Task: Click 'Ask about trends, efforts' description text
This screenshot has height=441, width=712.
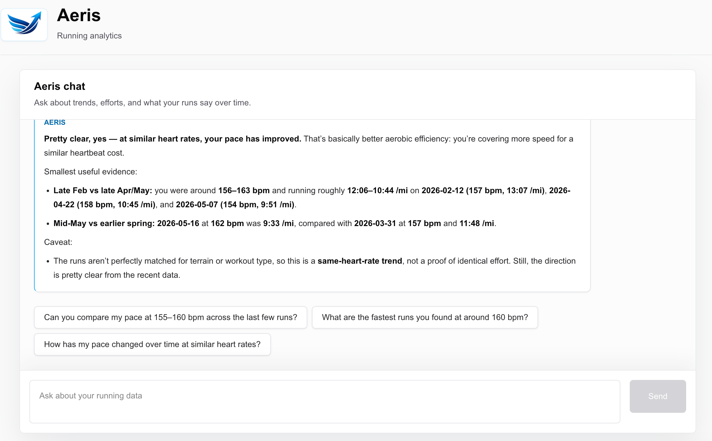Action: (x=142, y=103)
